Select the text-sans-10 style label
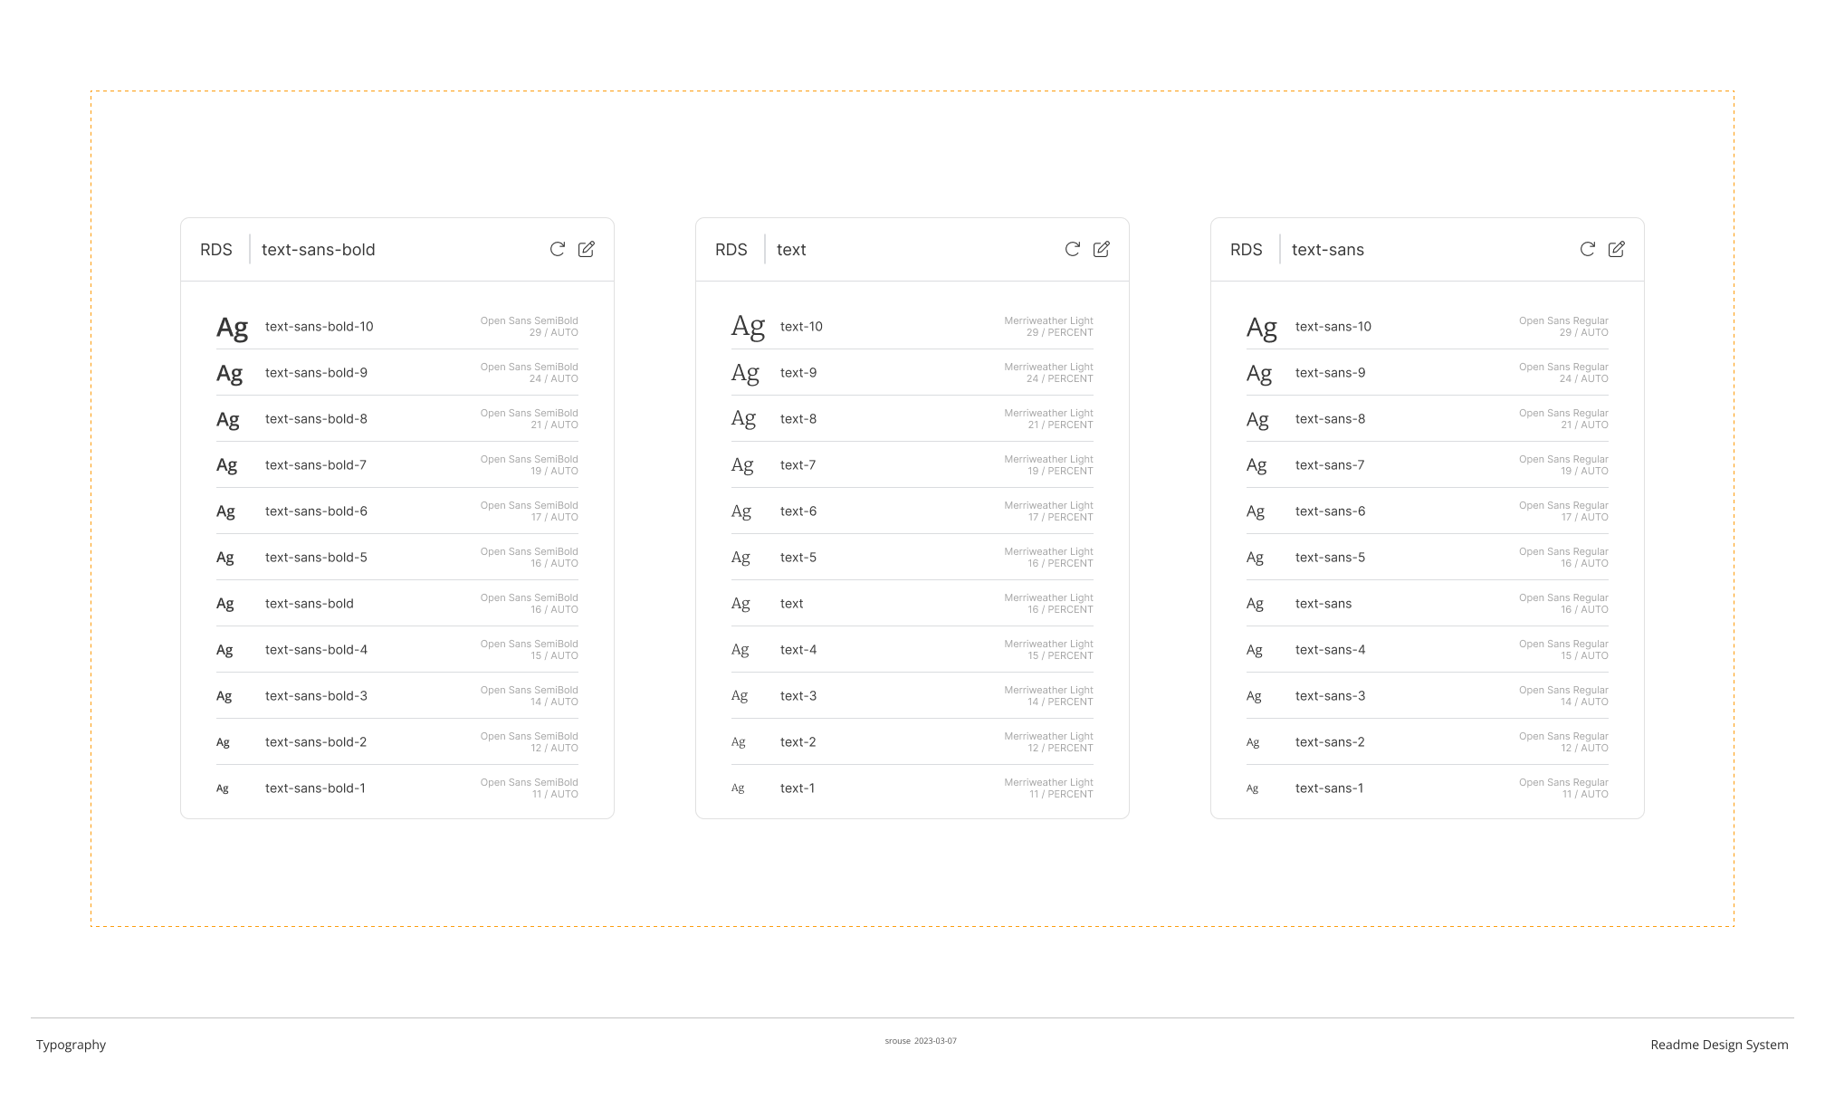Screen dimensions: 1825x1108 coord(1333,327)
